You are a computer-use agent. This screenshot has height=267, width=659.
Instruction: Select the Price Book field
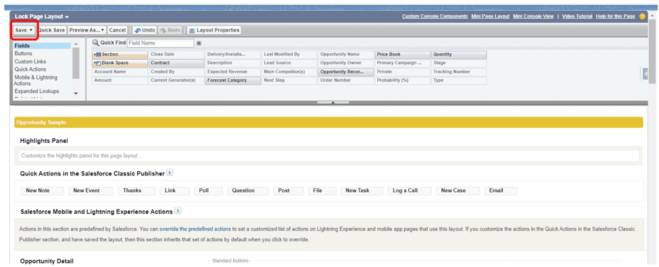[403, 55]
